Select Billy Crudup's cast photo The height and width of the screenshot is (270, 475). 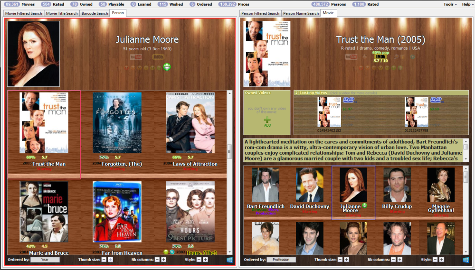397,185
